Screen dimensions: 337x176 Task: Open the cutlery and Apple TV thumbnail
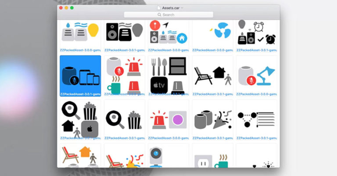coord(168,75)
